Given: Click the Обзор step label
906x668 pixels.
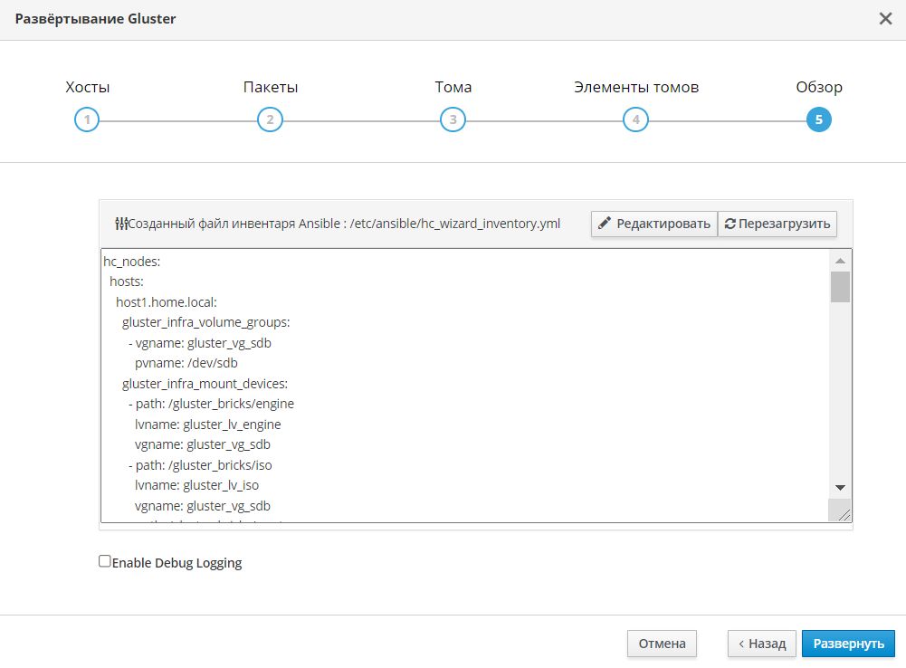Looking at the screenshot, I should click(818, 88).
